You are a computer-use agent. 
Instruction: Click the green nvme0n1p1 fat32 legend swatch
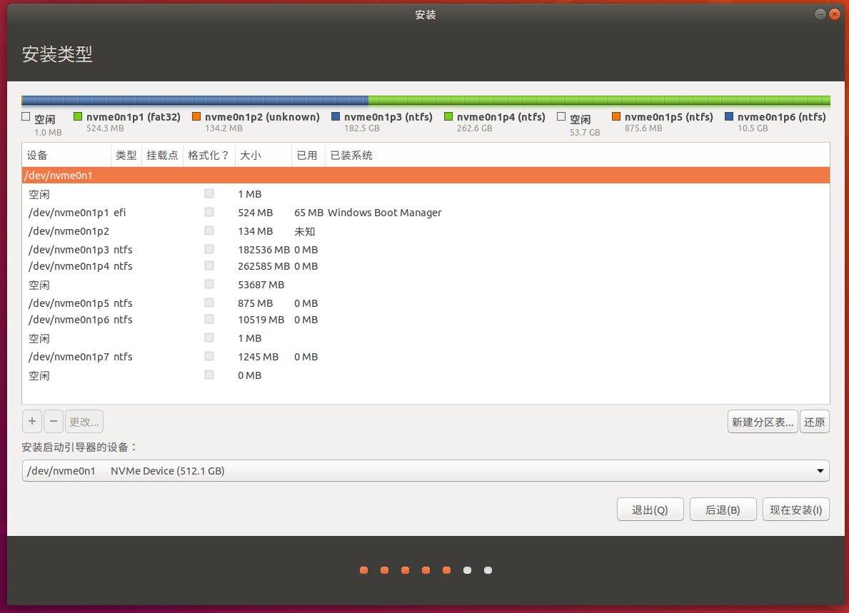[78, 116]
